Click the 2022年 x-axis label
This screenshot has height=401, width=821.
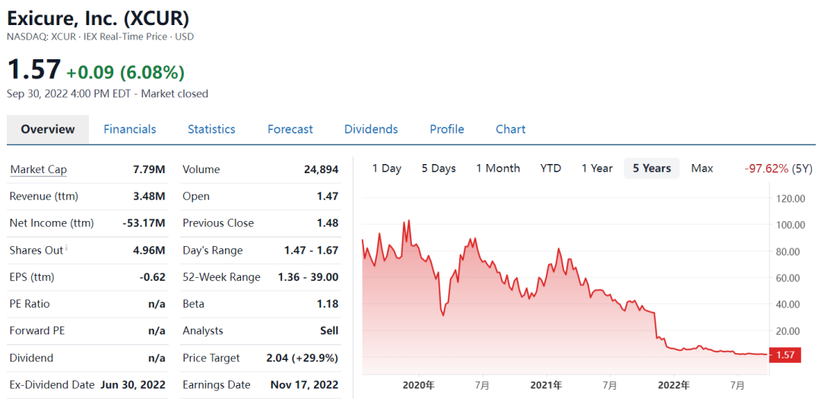[674, 385]
